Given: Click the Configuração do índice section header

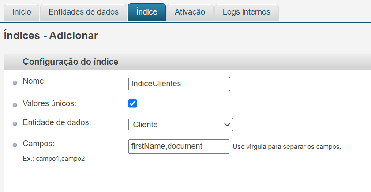Looking at the screenshot, I should tap(70, 62).
